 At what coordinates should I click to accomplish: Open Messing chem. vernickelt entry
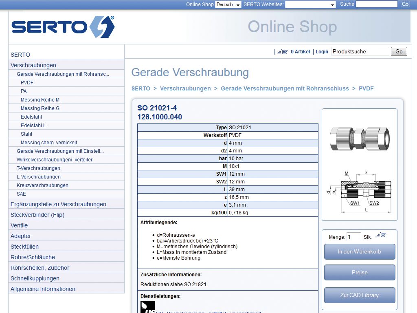49,142
